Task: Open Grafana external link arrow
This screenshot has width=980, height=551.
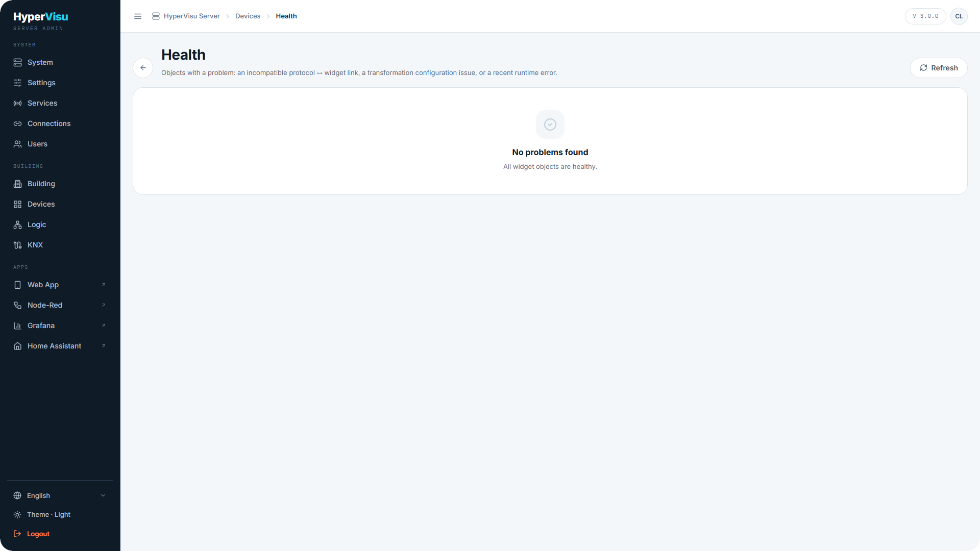Action: (104, 325)
